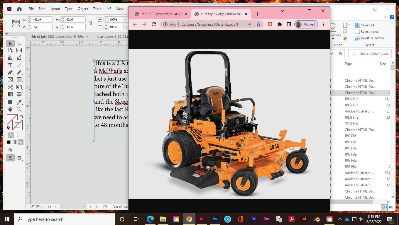Swap fill and stroke colors

pyautogui.click(x=22, y=116)
